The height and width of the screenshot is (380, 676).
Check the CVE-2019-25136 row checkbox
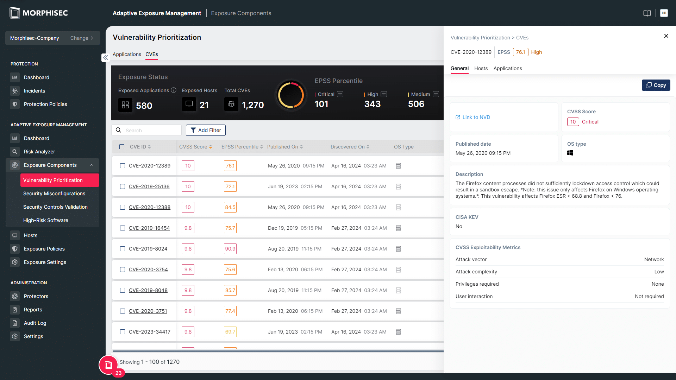(x=123, y=186)
